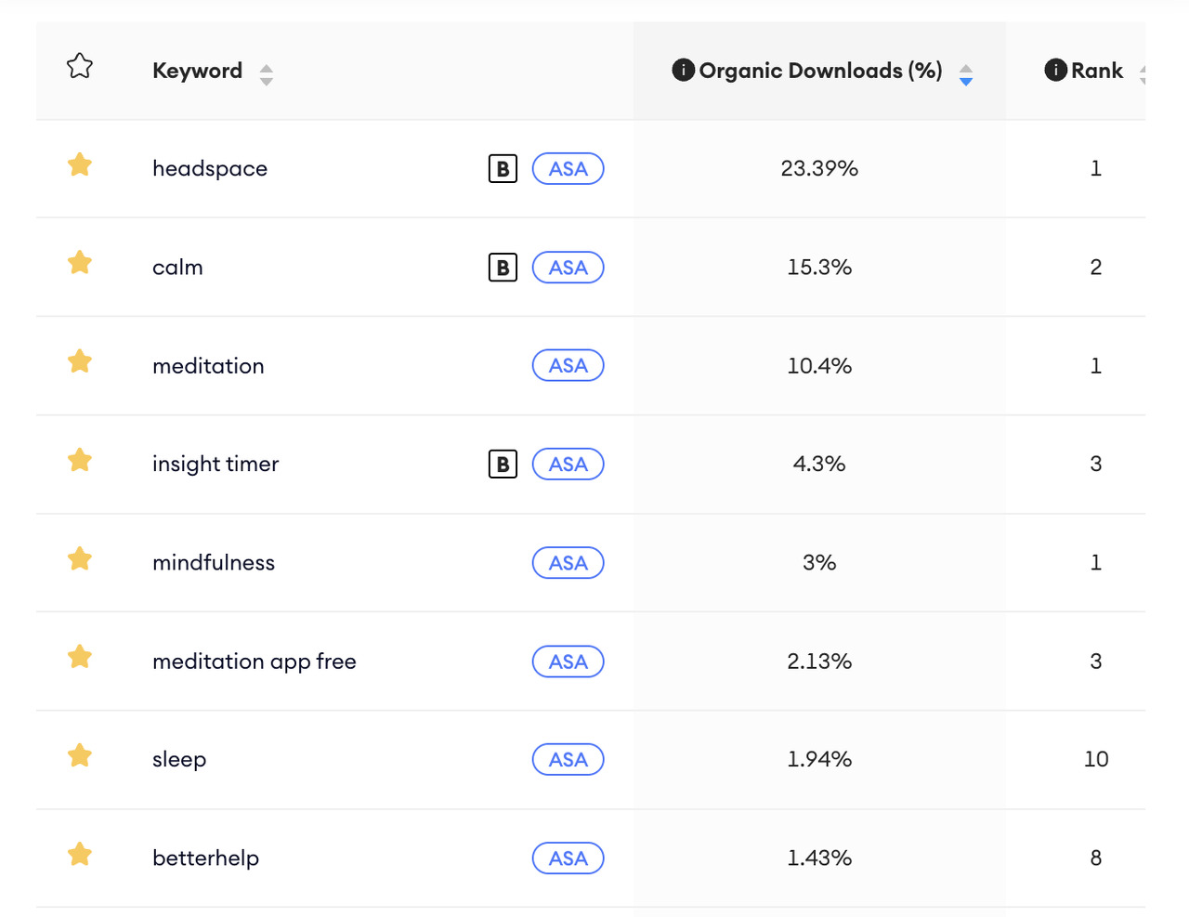Select the 15.3% downloads value

coord(819,268)
